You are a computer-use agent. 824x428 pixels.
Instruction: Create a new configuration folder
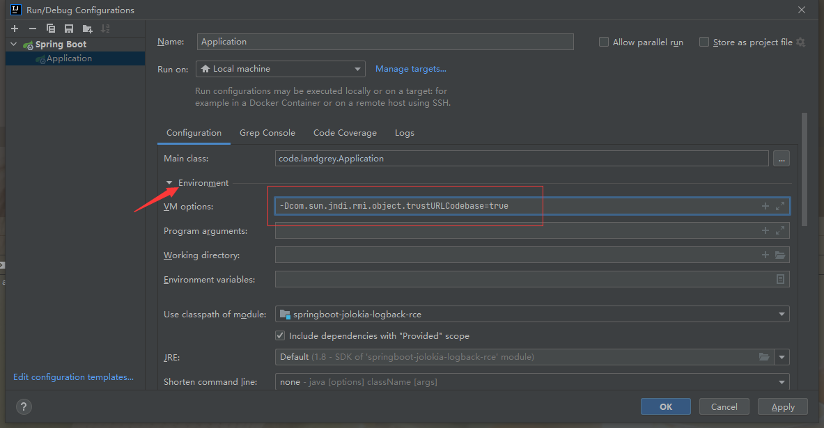tap(85, 28)
